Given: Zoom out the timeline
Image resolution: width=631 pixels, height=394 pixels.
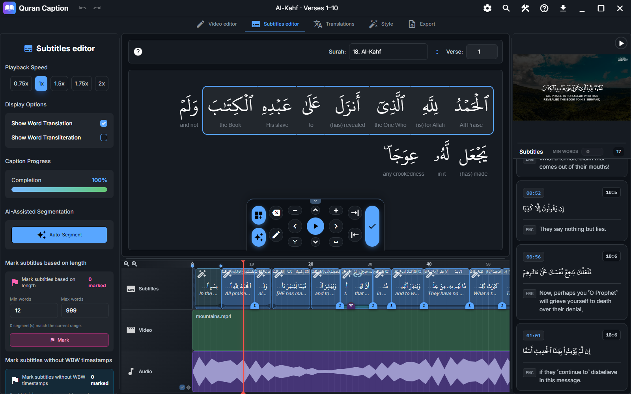Looking at the screenshot, I should (x=127, y=264).
